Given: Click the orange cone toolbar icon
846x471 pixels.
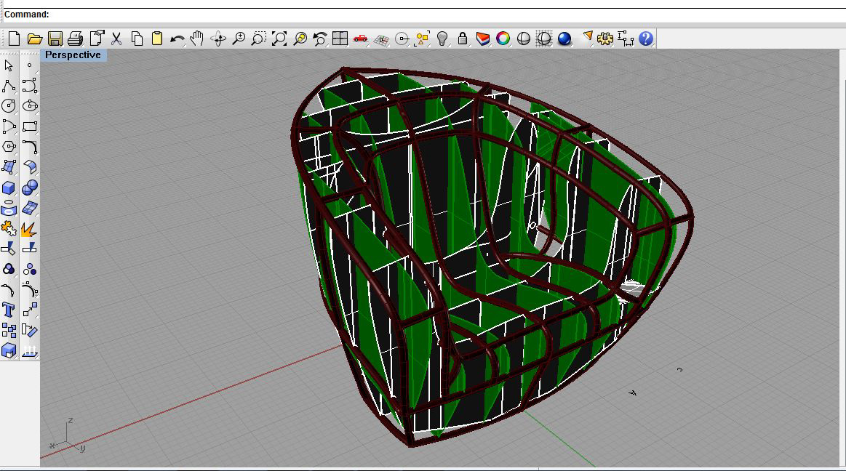Looking at the screenshot, I should [587, 36].
